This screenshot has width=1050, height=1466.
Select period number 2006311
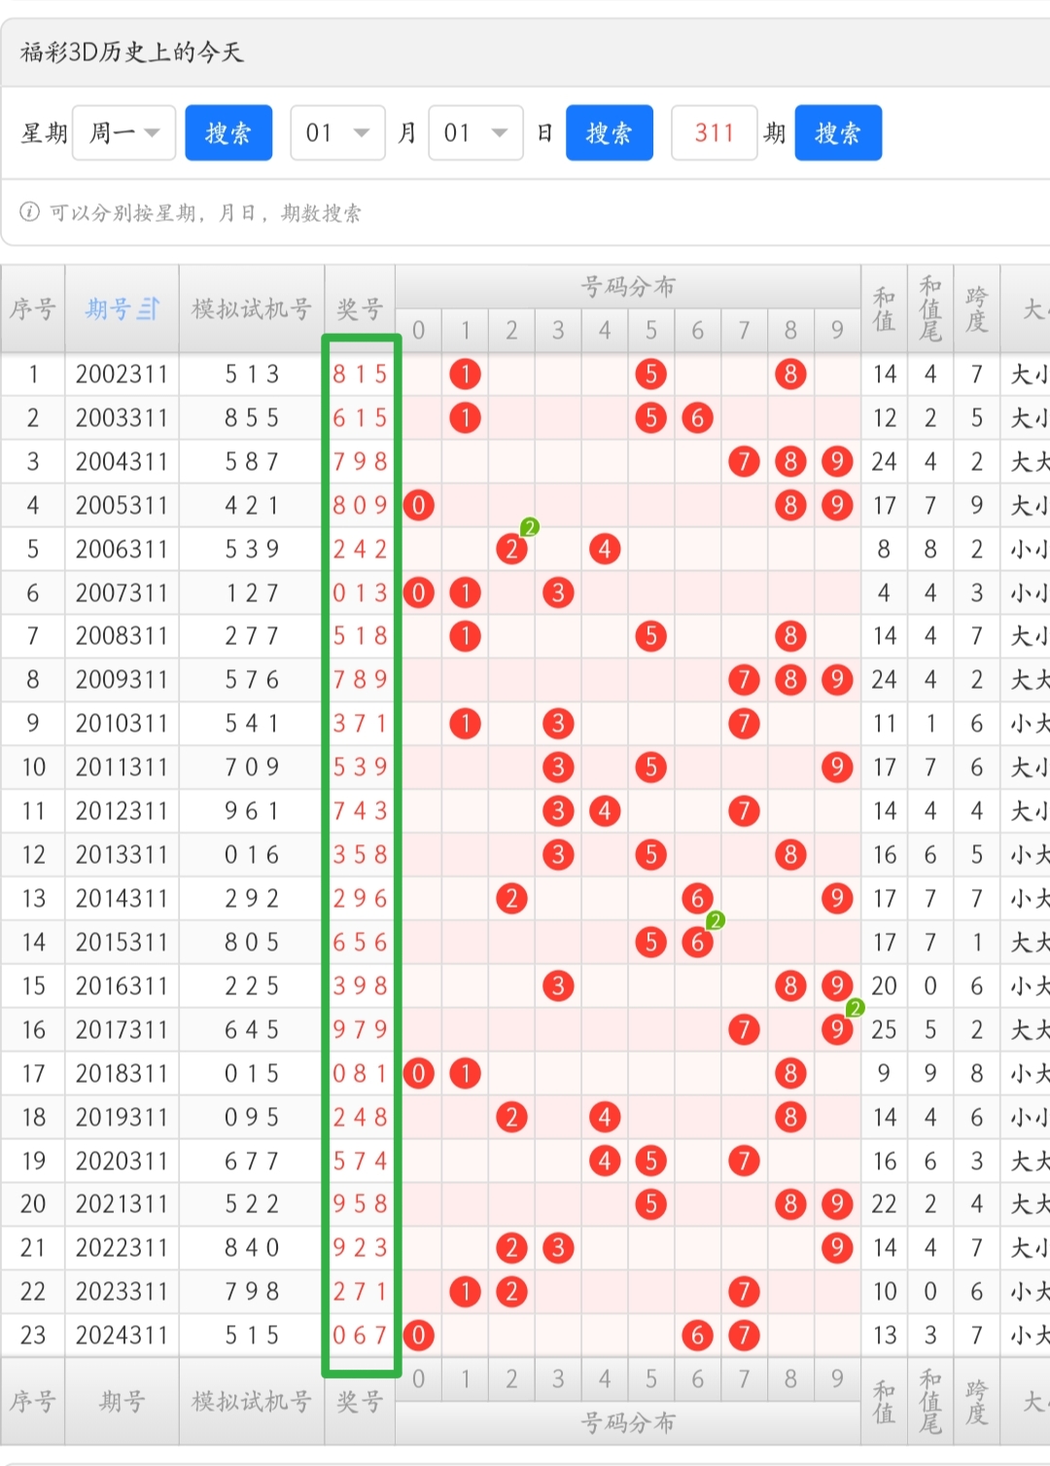click(x=122, y=550)
